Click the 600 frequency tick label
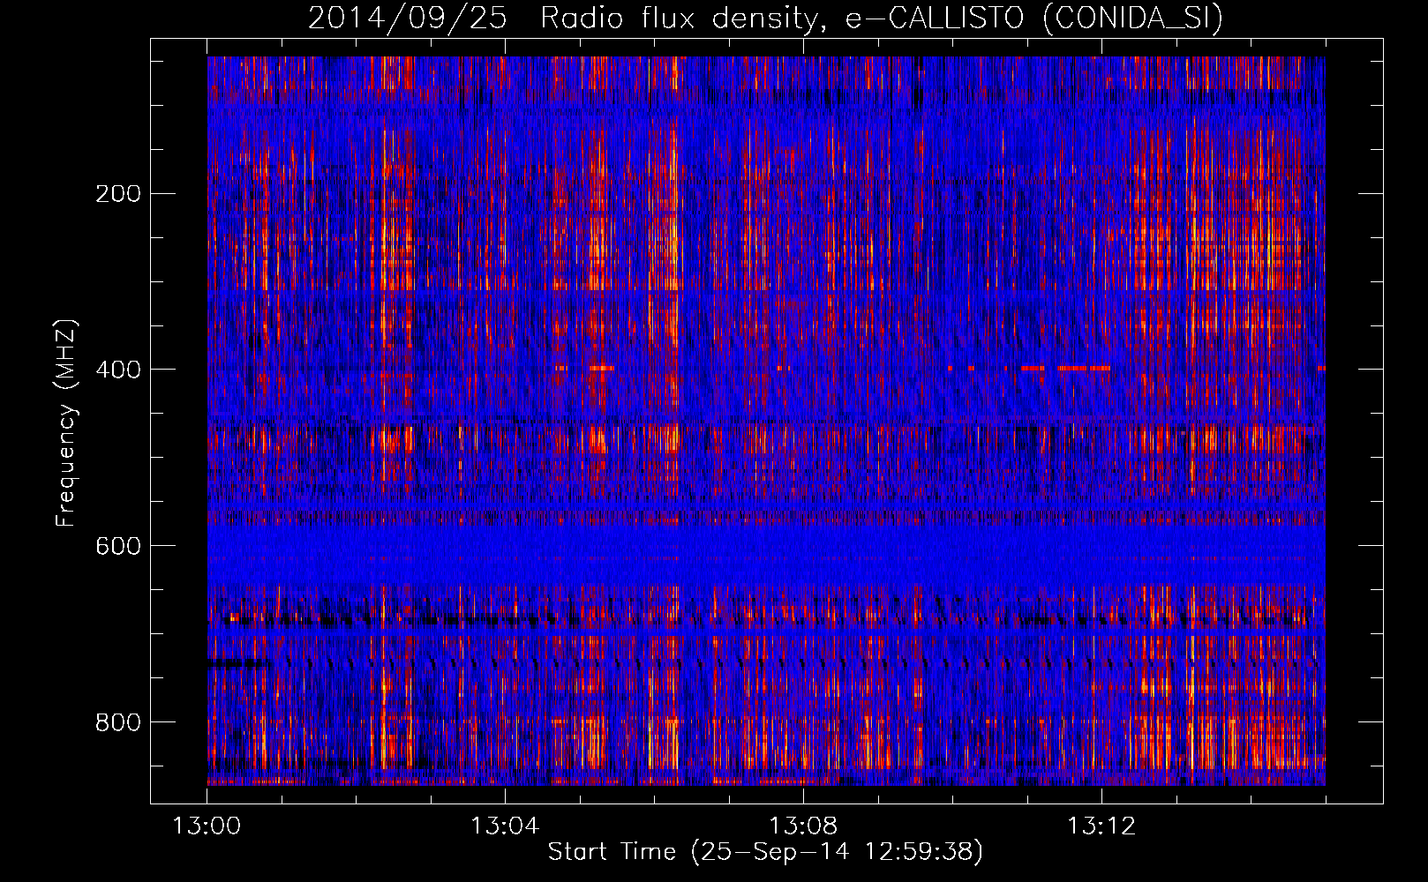1428x882 pixels. pyautogui.click(x=118, y=546)
